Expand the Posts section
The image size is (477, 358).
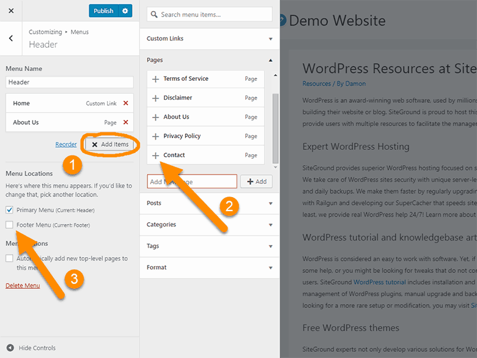click(210, 203)
